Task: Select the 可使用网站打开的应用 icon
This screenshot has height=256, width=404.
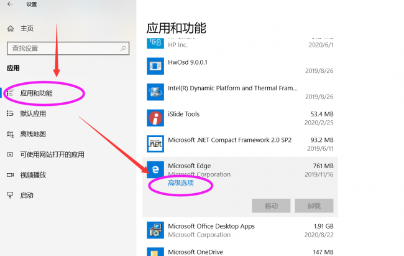Action: tap(10, 154)
